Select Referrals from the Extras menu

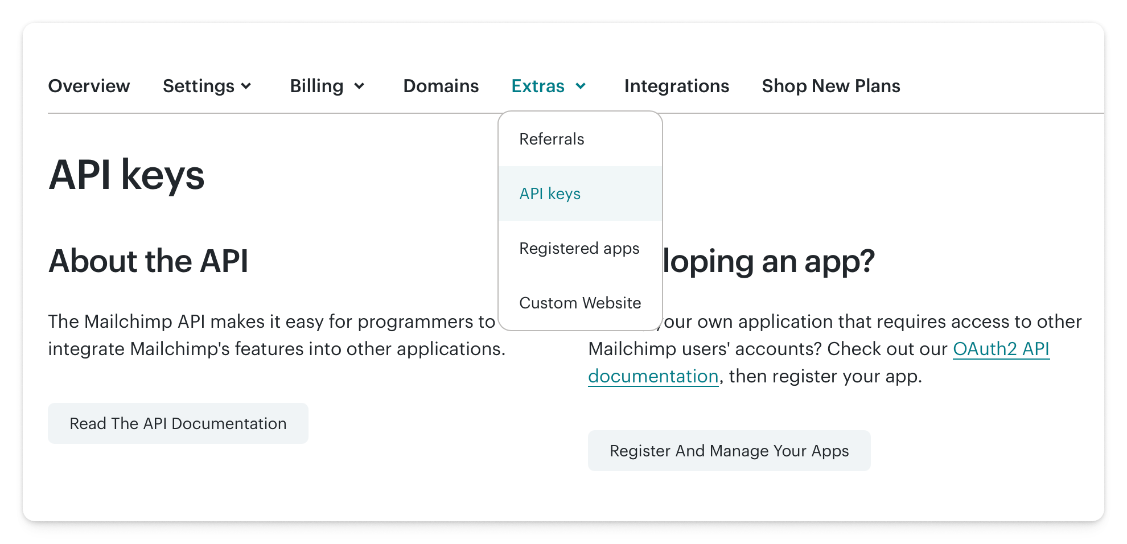pos(551,138)
